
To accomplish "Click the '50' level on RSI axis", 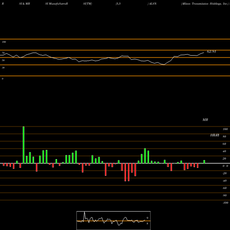I will [3, 60].
